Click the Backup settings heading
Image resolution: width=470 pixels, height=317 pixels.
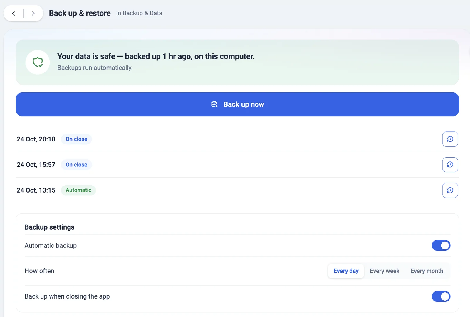click(49, 227)
